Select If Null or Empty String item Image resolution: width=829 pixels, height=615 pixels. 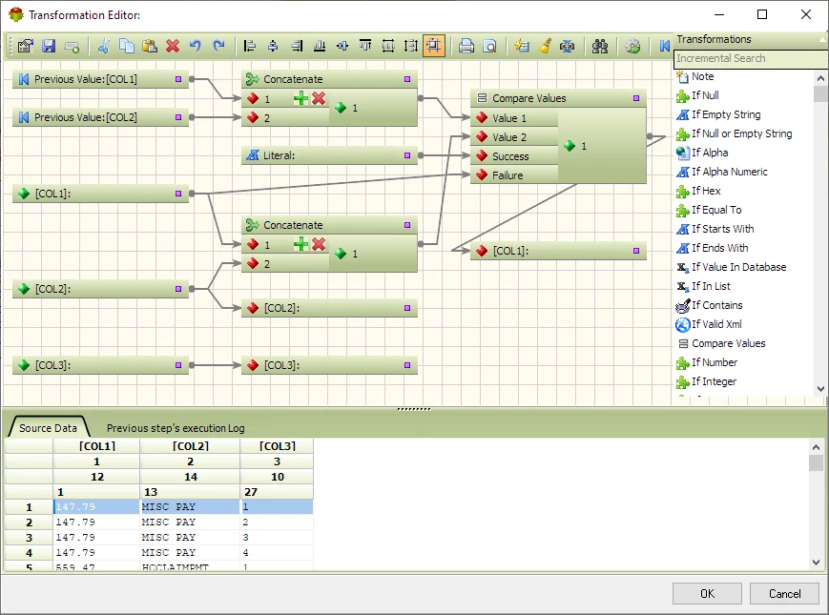coord(741,133)
